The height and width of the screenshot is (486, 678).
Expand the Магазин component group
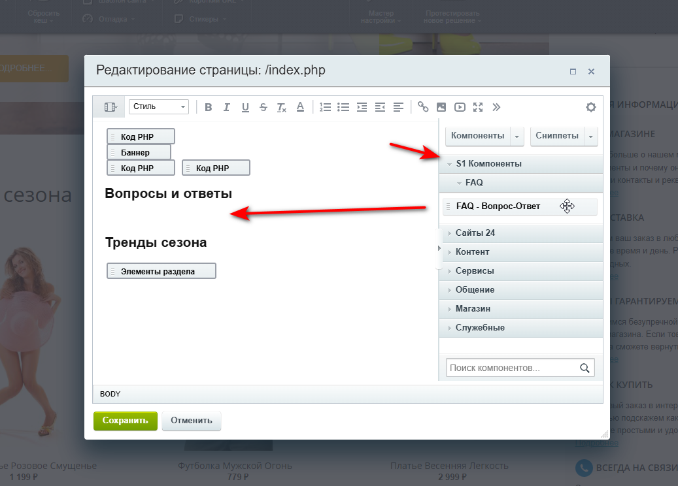coord(473,308)
